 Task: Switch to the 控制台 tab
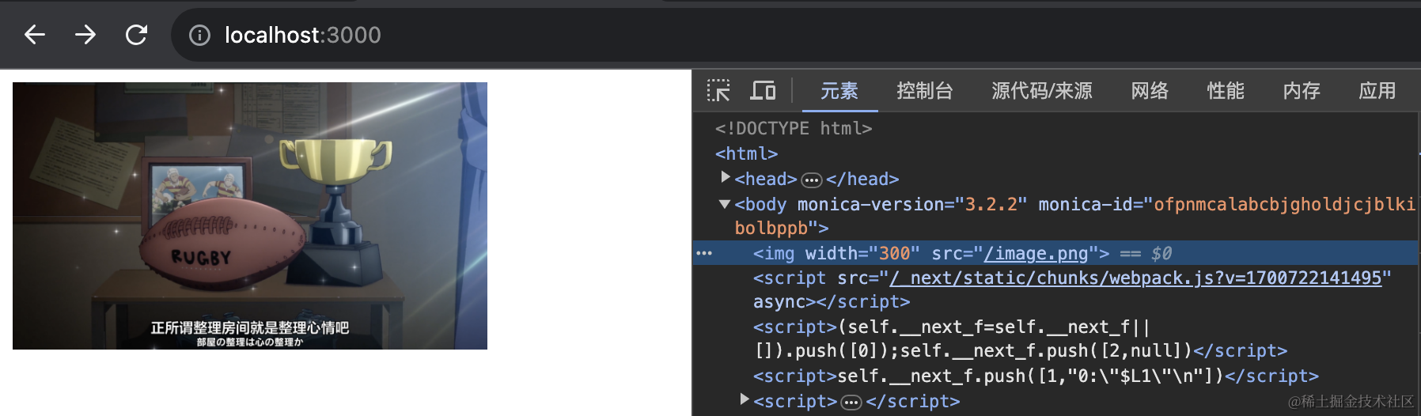pos(924,91)
